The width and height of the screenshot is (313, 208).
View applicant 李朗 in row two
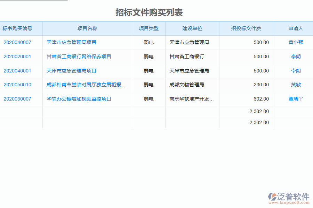[x=296, y=57]
